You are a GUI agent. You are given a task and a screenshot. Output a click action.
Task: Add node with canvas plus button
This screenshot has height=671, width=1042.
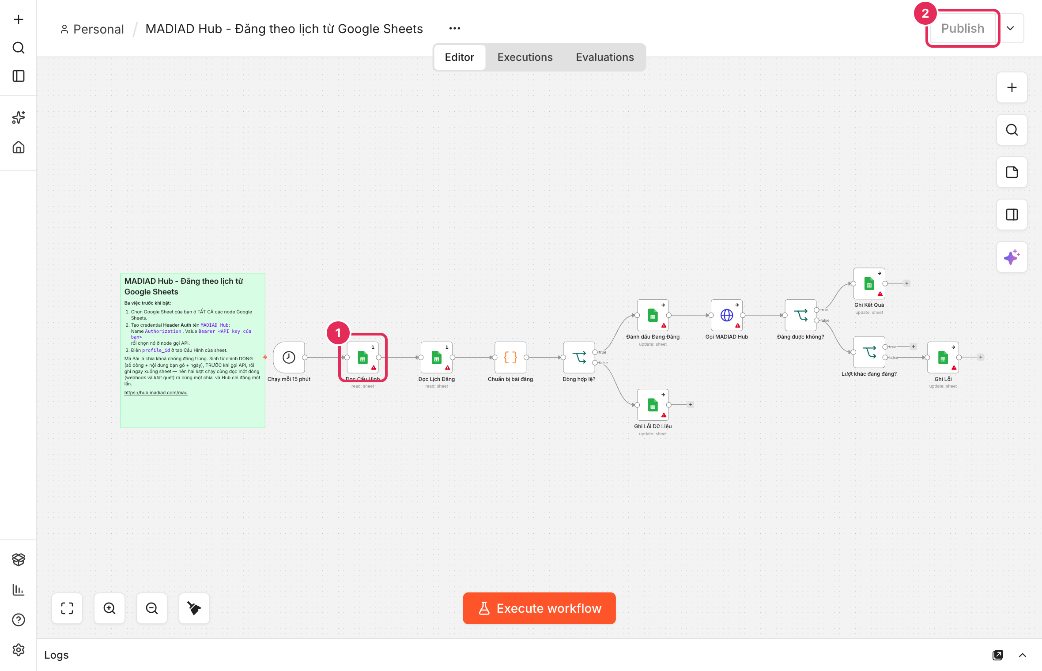tap(1012, 87)
